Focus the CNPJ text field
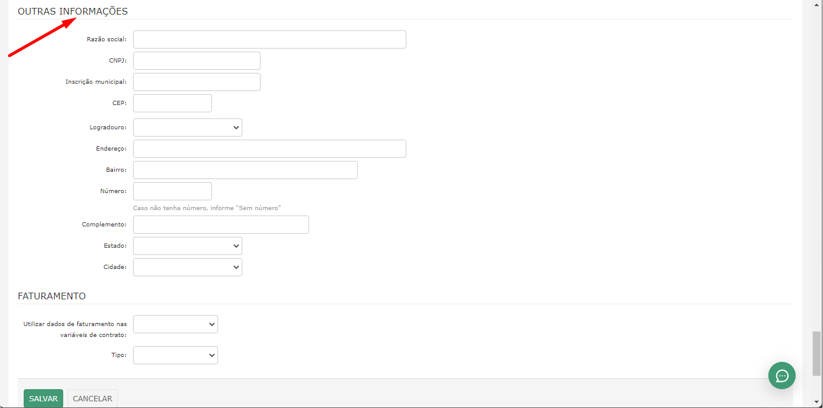The height and width of the screenshot is (408, 823). 196,61
